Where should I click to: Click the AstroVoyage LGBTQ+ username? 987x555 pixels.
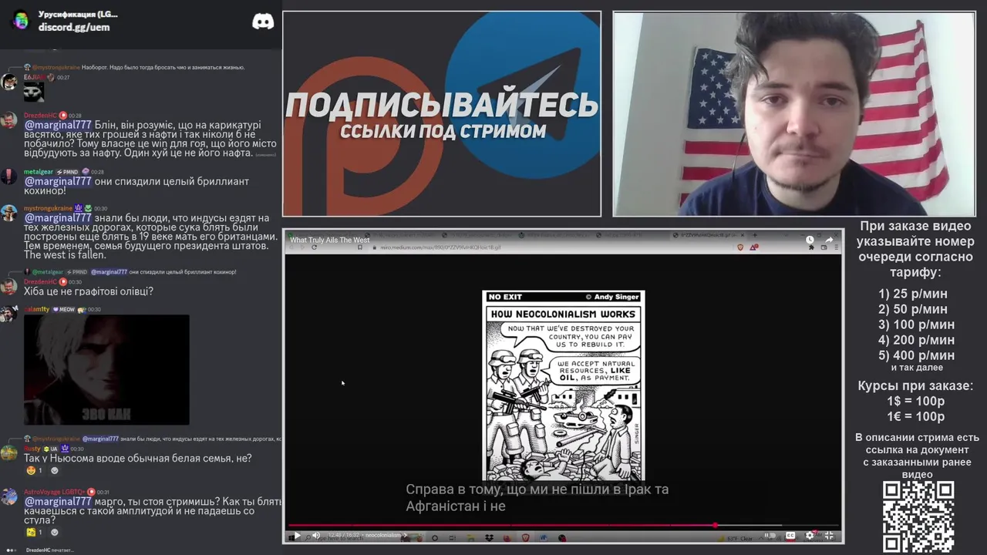[x=55, y=492]
